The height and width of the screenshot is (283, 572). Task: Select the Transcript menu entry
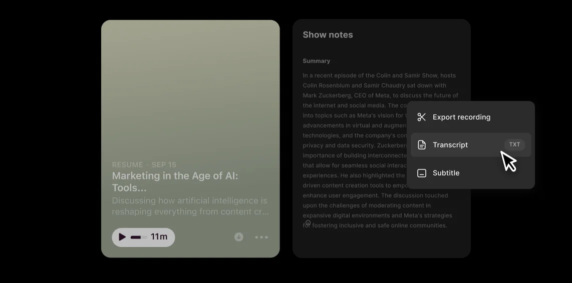tap(471, 145)
